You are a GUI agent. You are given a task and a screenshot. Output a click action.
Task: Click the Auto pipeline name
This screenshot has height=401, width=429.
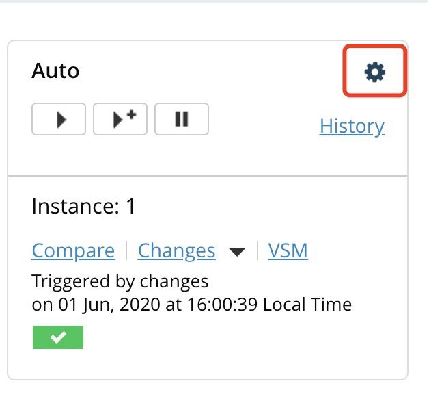pos(55,70)
